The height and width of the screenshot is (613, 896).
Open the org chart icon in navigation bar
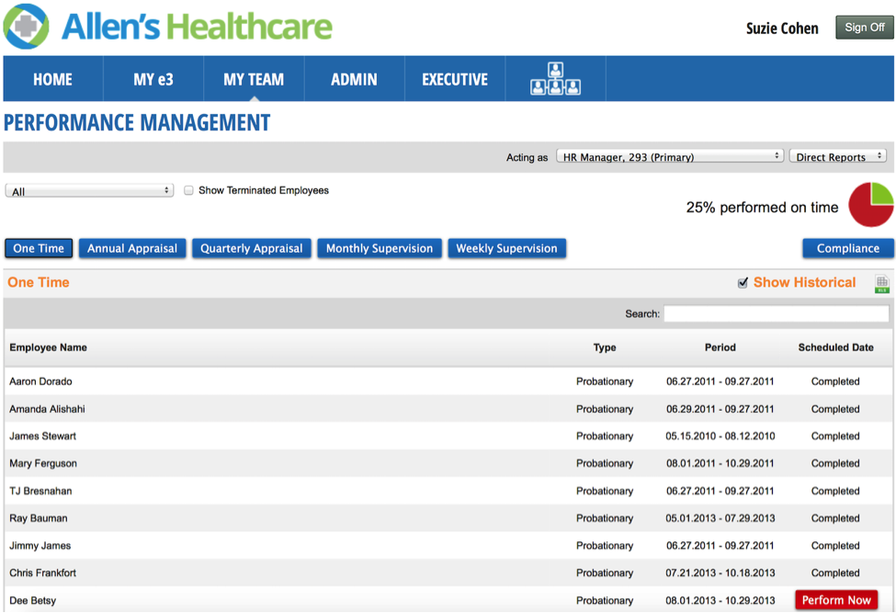(554, 79)
